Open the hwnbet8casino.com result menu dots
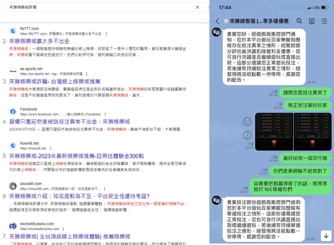This screenshot has height=245, width=334. pyautogui.click(x=63, y=229)
